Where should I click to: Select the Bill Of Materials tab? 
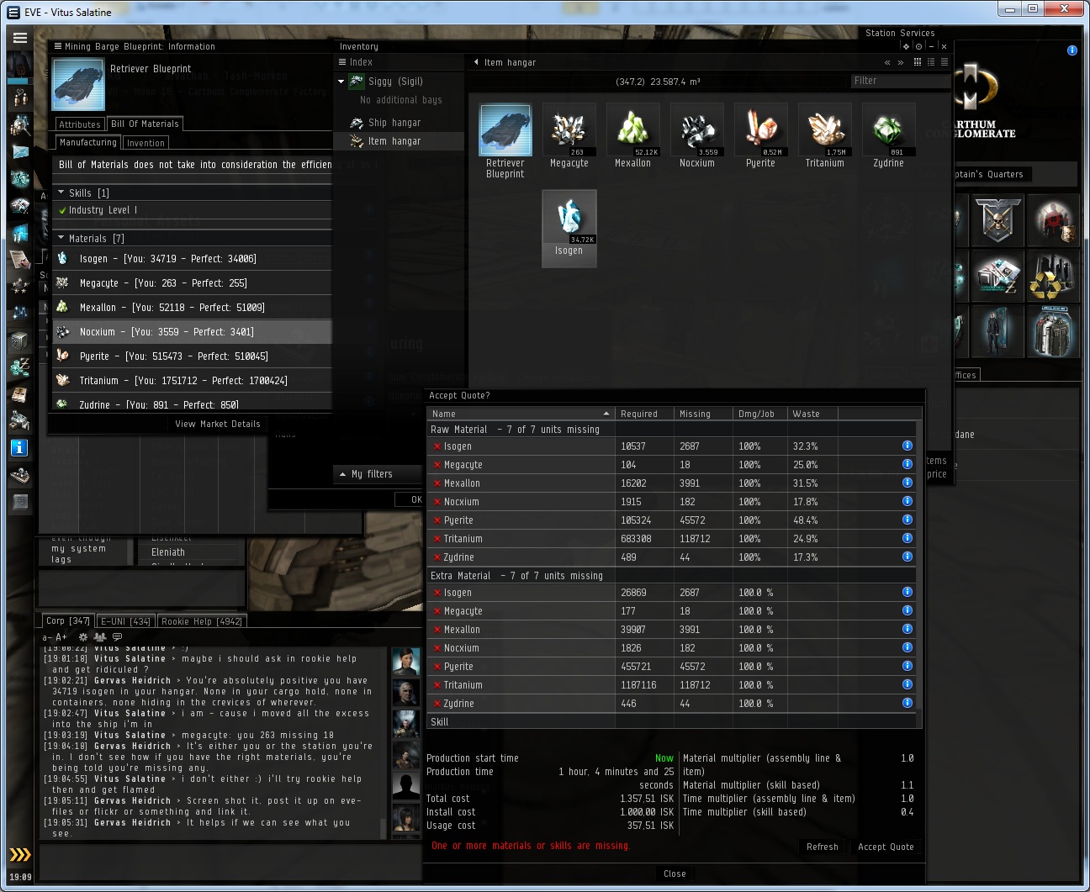pyautogui.click(x=145, y=124)
